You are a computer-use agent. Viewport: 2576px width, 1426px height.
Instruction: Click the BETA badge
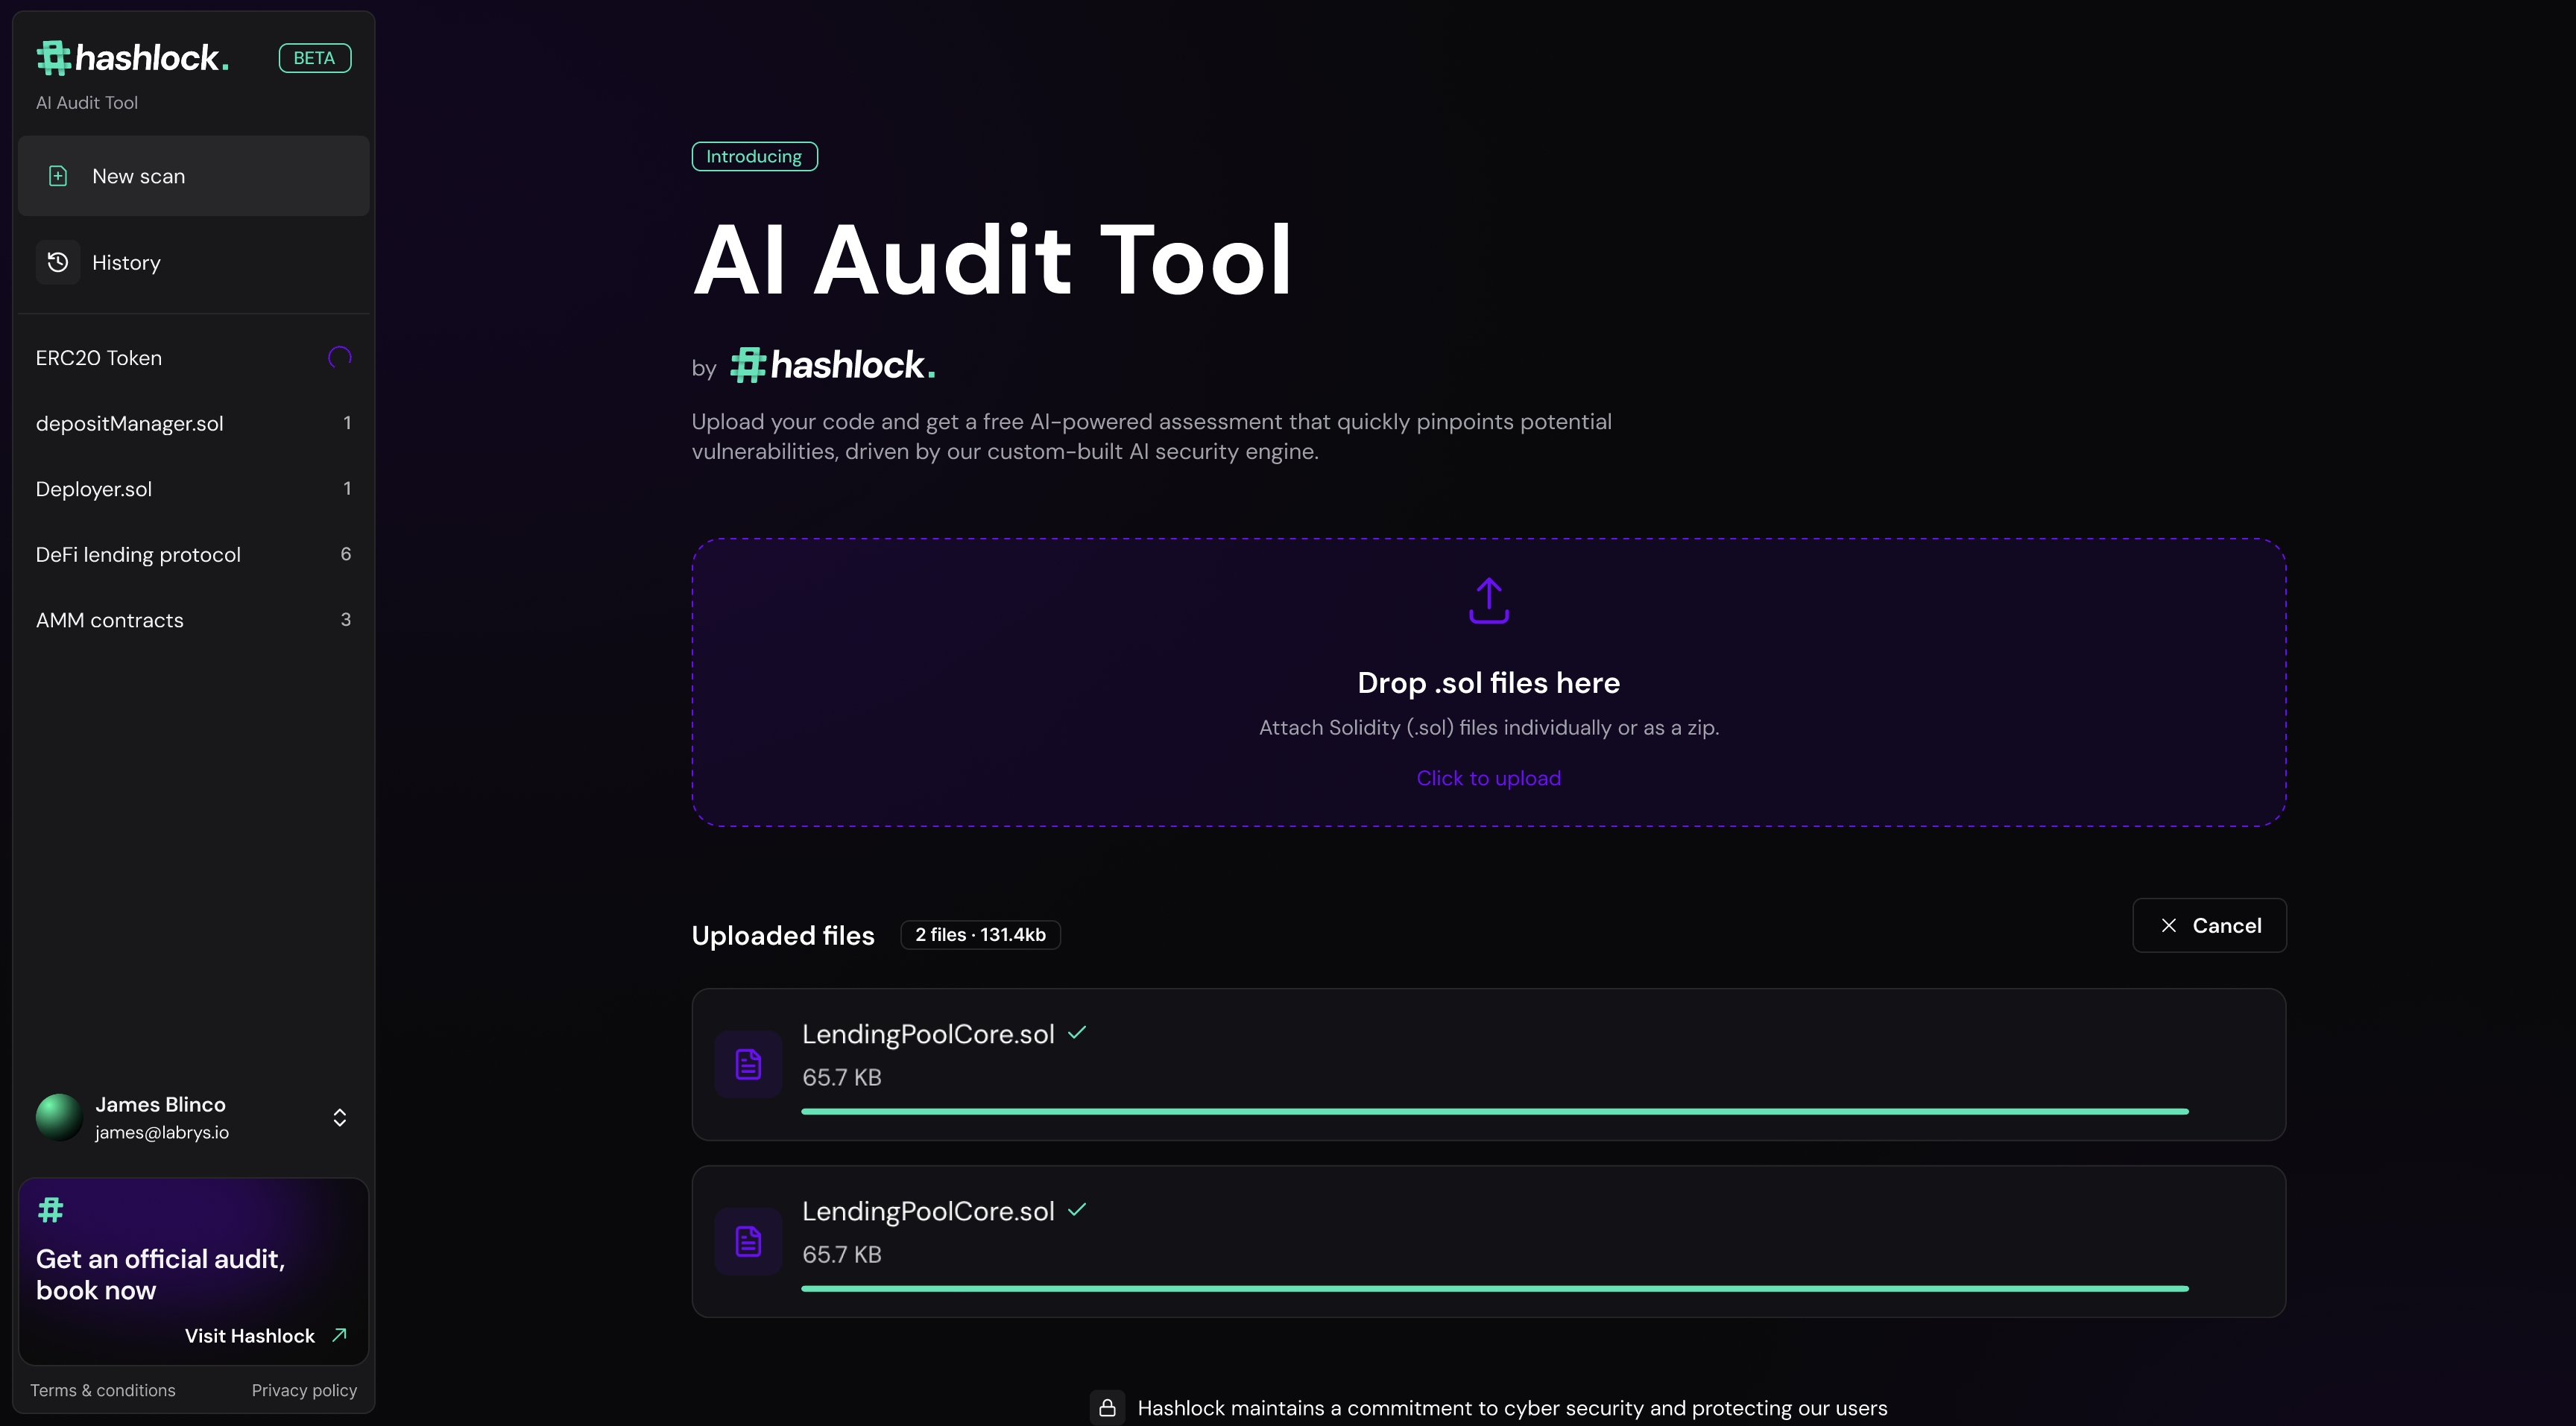coord(314,58)
